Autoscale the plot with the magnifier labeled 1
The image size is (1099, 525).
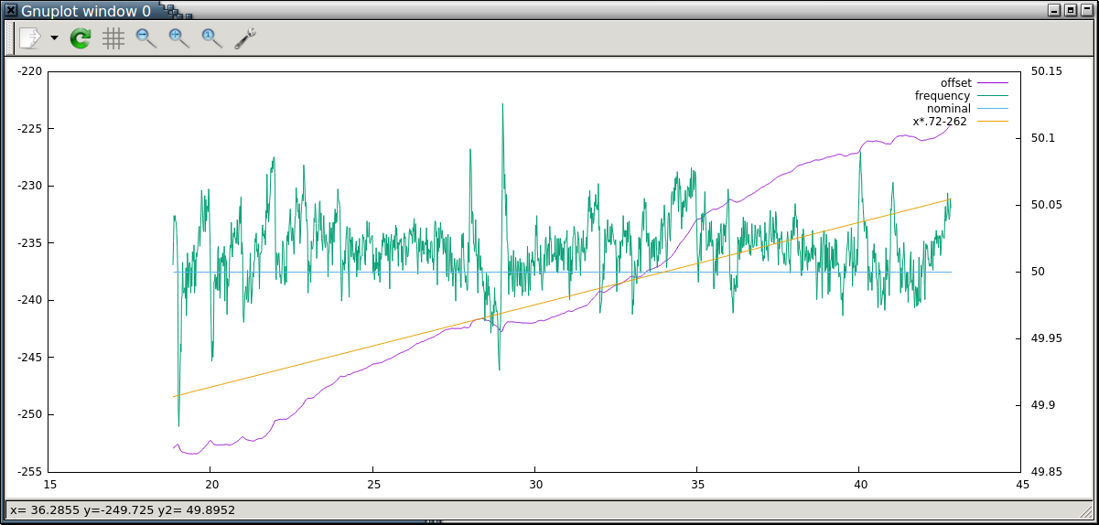click(x=212, y=38)
